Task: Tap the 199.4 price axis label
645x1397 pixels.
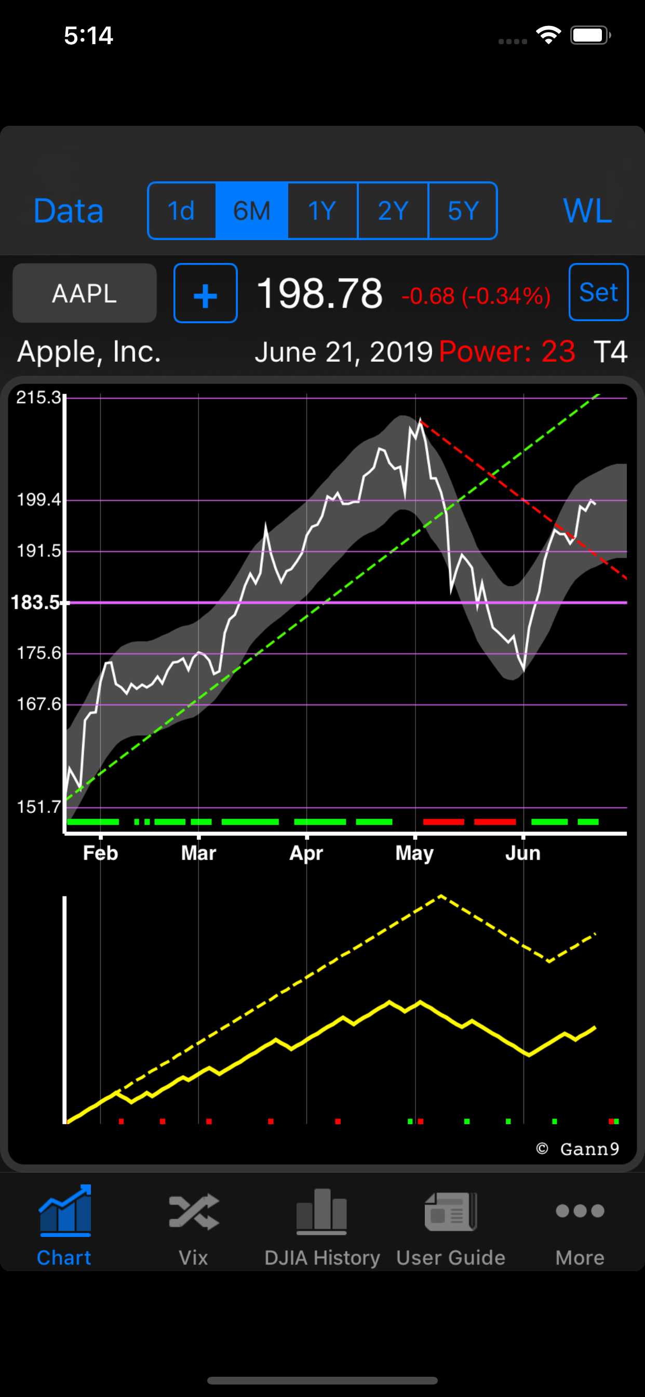Action: (x=38, y=500)
